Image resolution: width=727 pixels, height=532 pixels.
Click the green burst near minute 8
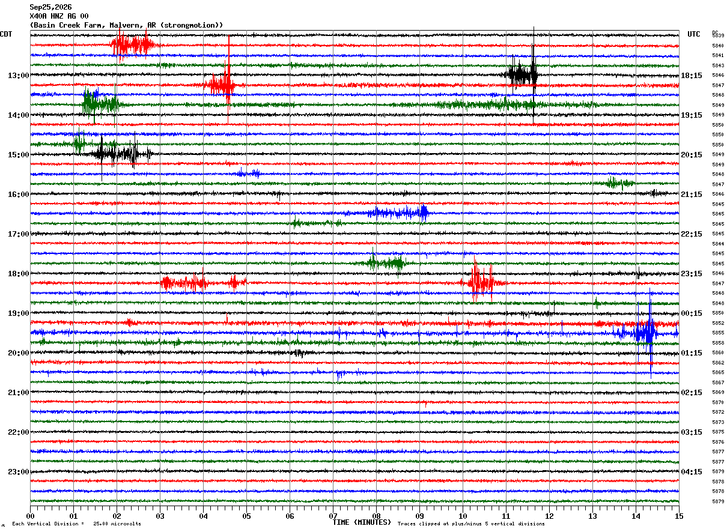[x=388, y=262]
